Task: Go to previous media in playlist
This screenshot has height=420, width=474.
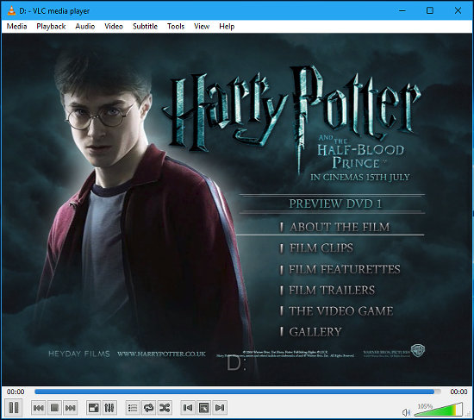Action: pyautogui.click(x=39, y=408)
